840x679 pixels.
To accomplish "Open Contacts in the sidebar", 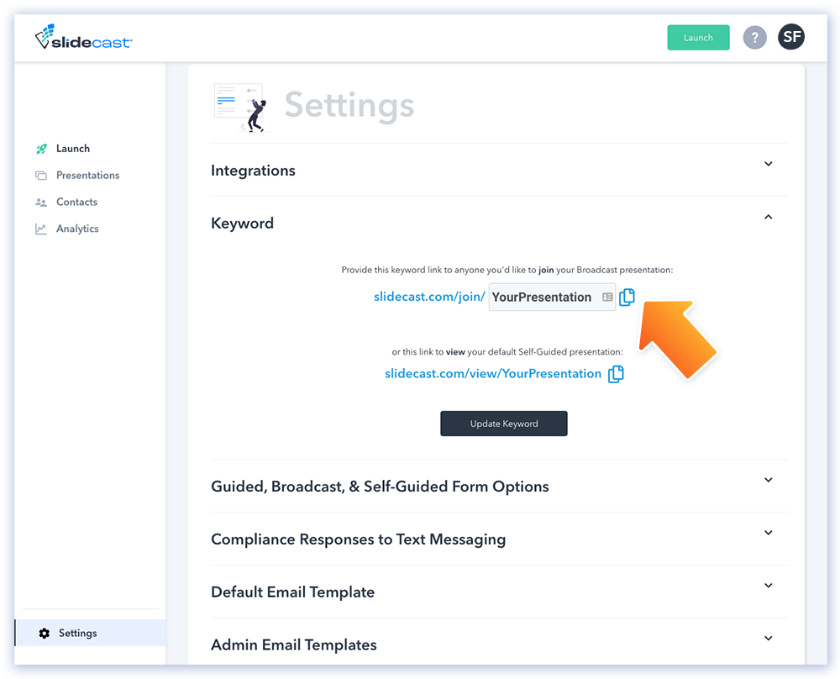I will point(76,202).
